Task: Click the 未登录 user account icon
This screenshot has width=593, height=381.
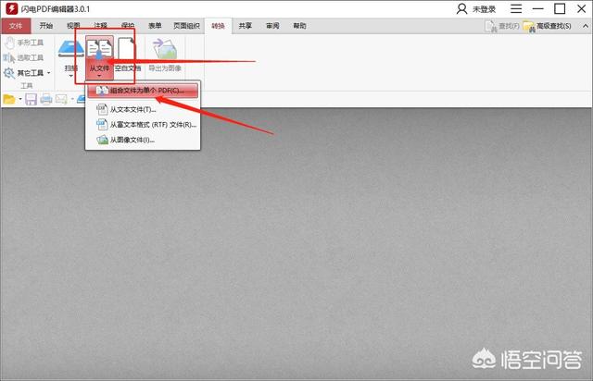Action: [x=461, y=8]
